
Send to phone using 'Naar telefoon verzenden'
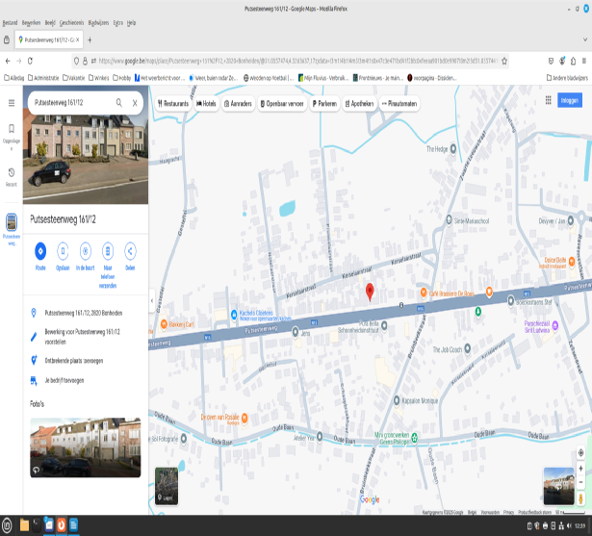pyautogui.click(x=108, y=251)
